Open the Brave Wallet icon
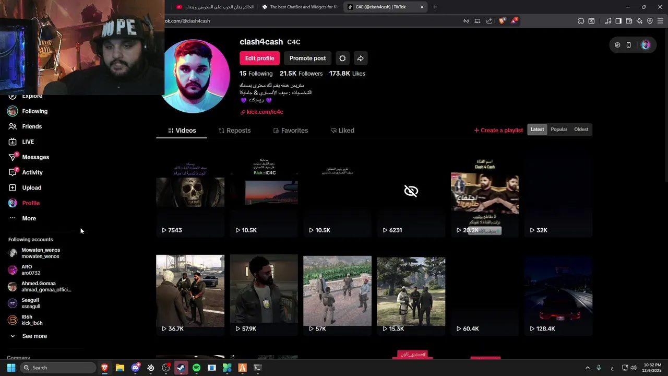 (x=629, y=21)
